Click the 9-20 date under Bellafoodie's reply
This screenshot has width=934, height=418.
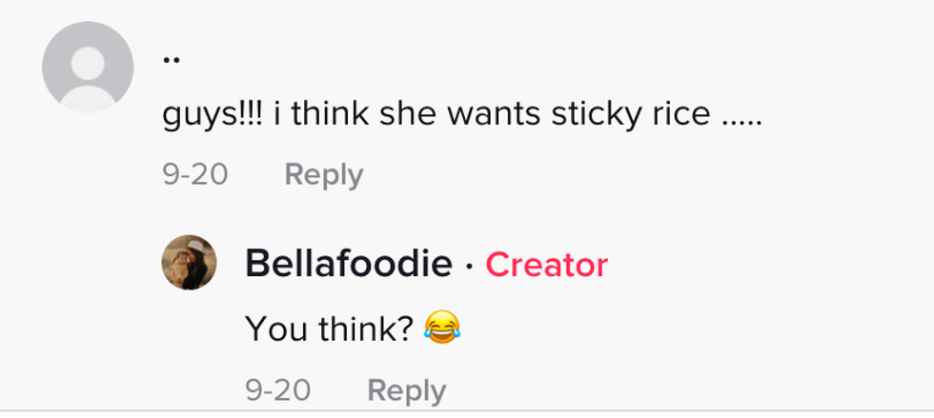(277, 390)
